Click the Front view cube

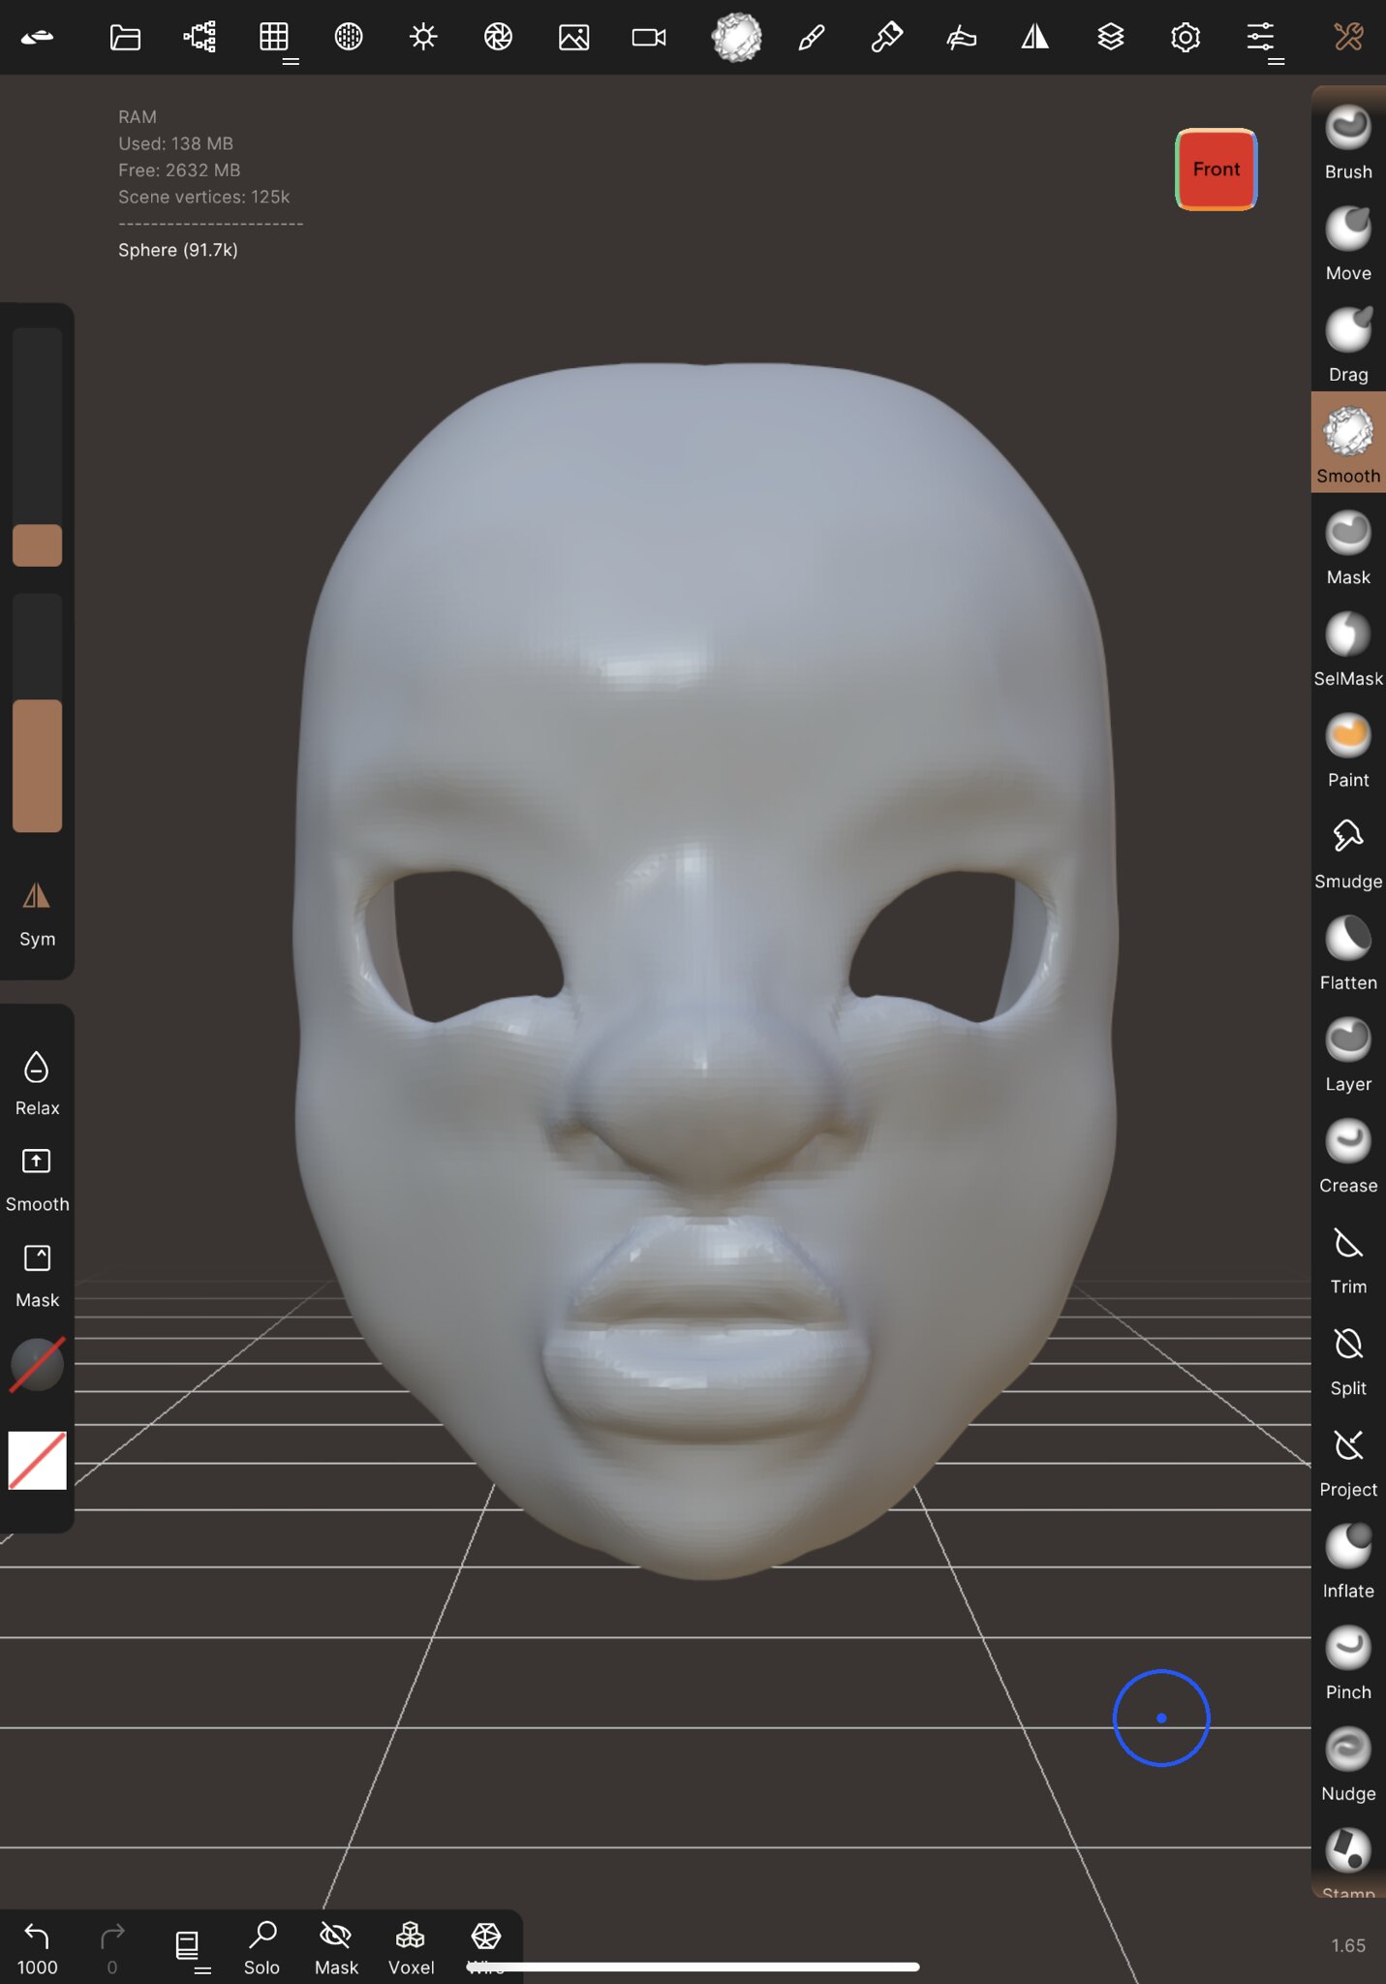(x=1216, y=169)
